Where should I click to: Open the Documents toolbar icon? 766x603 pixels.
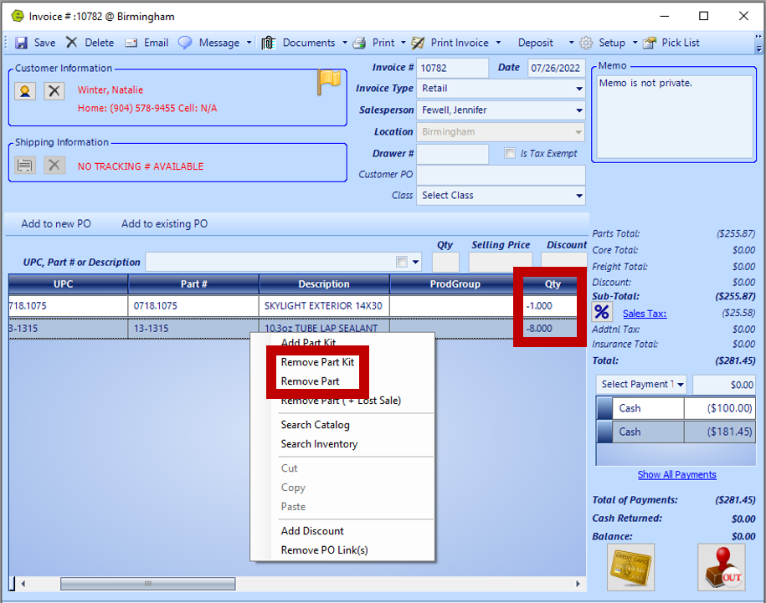point(268,43)
